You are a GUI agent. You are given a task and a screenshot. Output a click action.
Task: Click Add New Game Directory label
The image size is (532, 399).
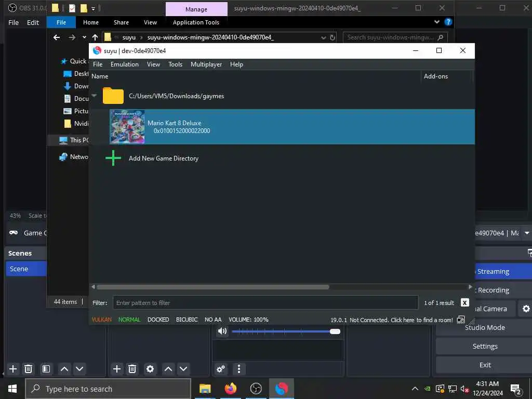(x=164, y=158)
